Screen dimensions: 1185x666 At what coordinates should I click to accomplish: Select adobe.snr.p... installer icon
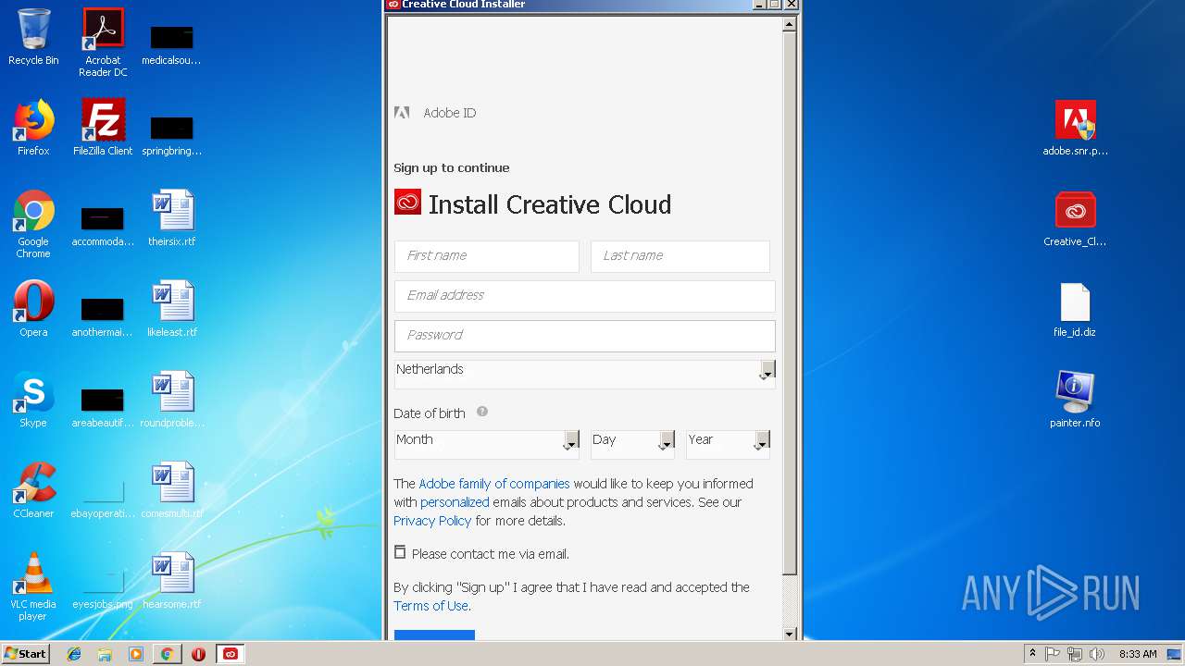click(x=1075, y=128)
